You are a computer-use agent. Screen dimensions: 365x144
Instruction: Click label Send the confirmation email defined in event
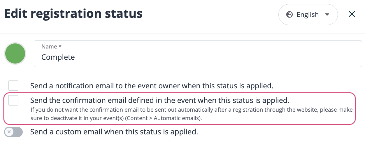point(160,101)
